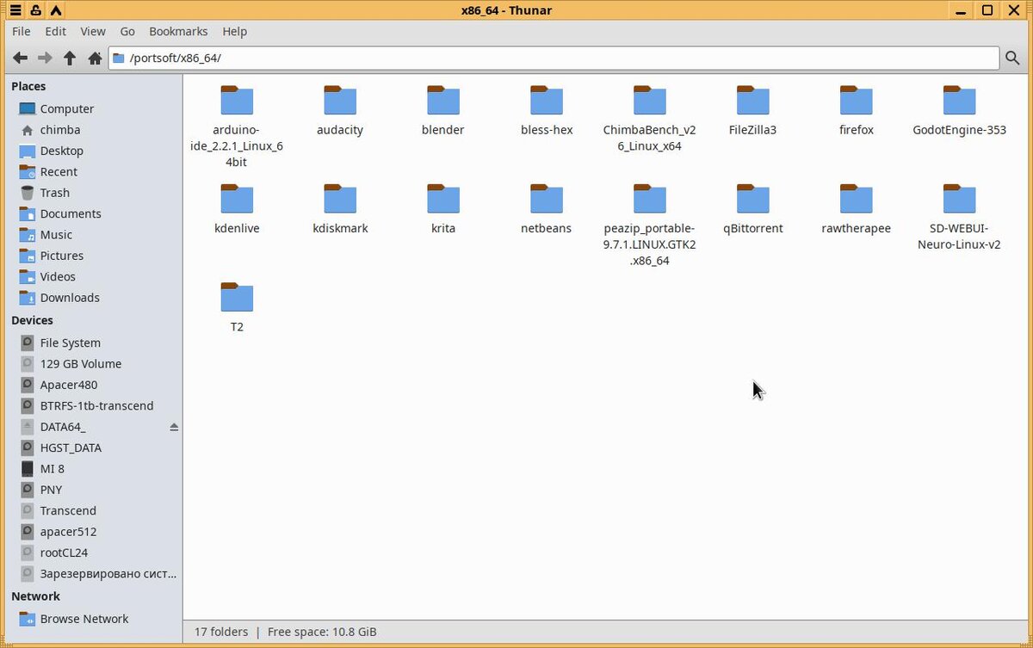Click the lock icon in titlebar
The image size is (1033, 648).
pos(35,10)
